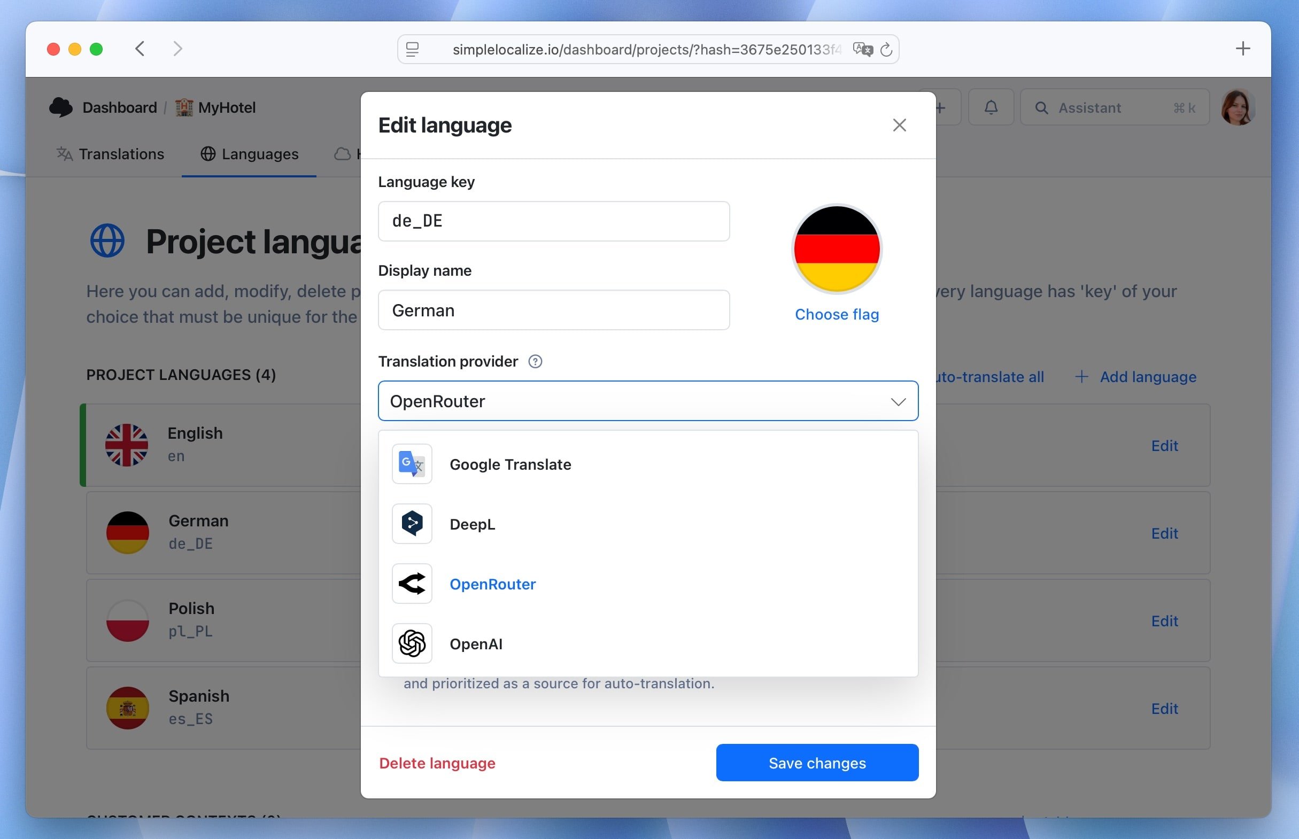Click the Choose flag link

click(837, 314)
